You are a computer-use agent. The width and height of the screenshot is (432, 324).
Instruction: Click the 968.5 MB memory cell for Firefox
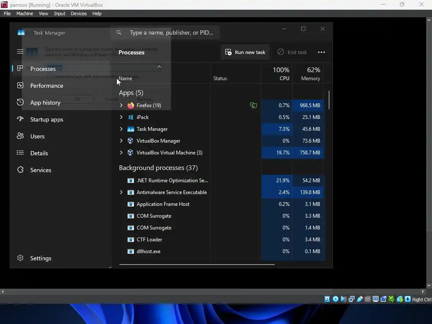point(308,105)
